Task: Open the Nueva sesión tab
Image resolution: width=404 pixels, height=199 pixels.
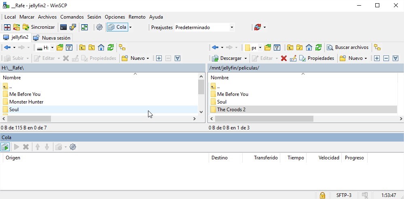Action: point(52,38)
